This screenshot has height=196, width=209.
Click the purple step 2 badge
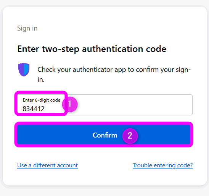pos(130,136)
